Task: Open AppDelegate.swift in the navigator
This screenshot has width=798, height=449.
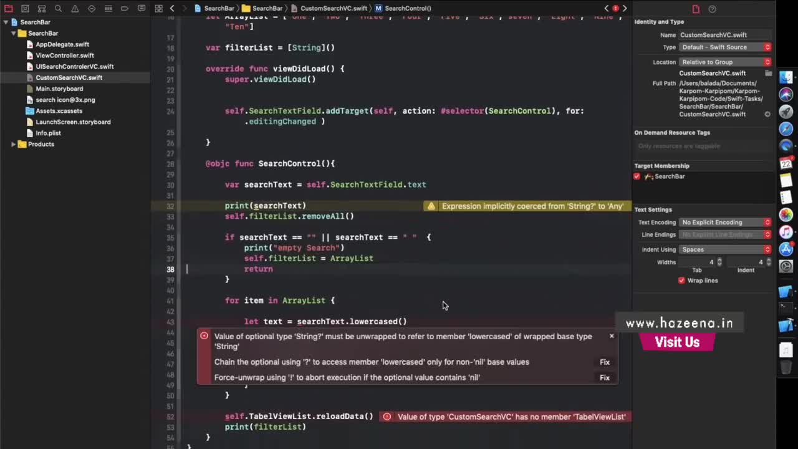Action: point(62,44)
